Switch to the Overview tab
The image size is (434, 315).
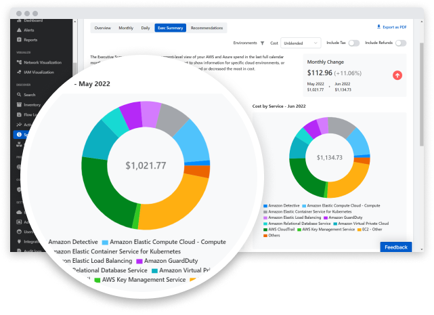(x=103, y=28)
